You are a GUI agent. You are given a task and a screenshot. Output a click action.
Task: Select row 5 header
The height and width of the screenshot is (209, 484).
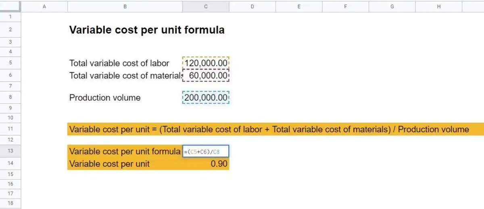pos(10,63)
